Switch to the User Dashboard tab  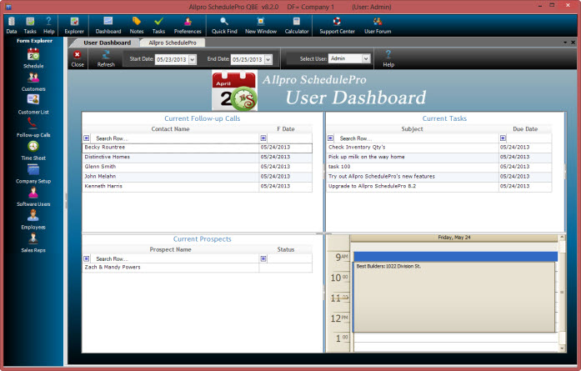tap(107, 43)
